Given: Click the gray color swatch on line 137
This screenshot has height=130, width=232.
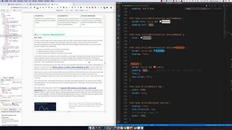Looking at the screenshot, I should click(x=141, y=38).
